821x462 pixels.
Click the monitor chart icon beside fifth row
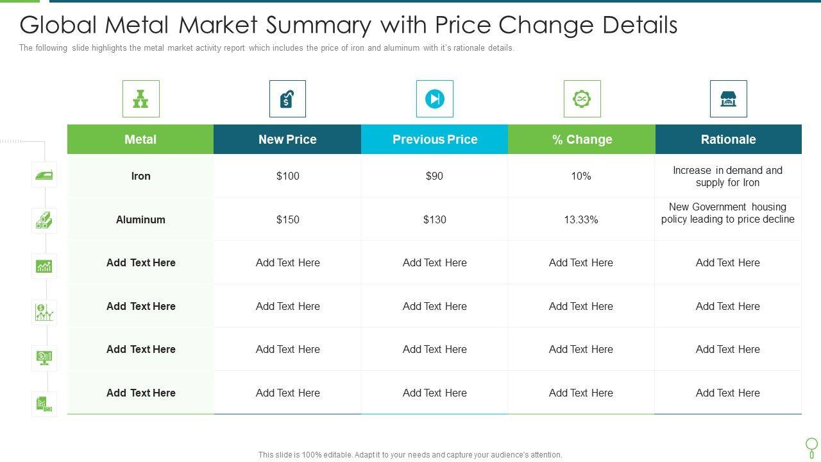44,358
